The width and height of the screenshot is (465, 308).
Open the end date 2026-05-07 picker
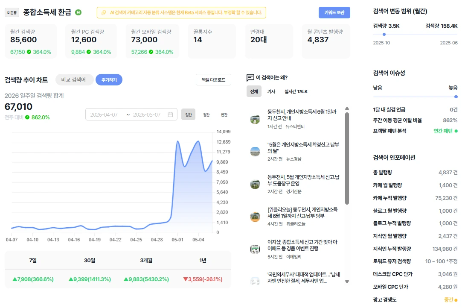[x=147, y=114]
